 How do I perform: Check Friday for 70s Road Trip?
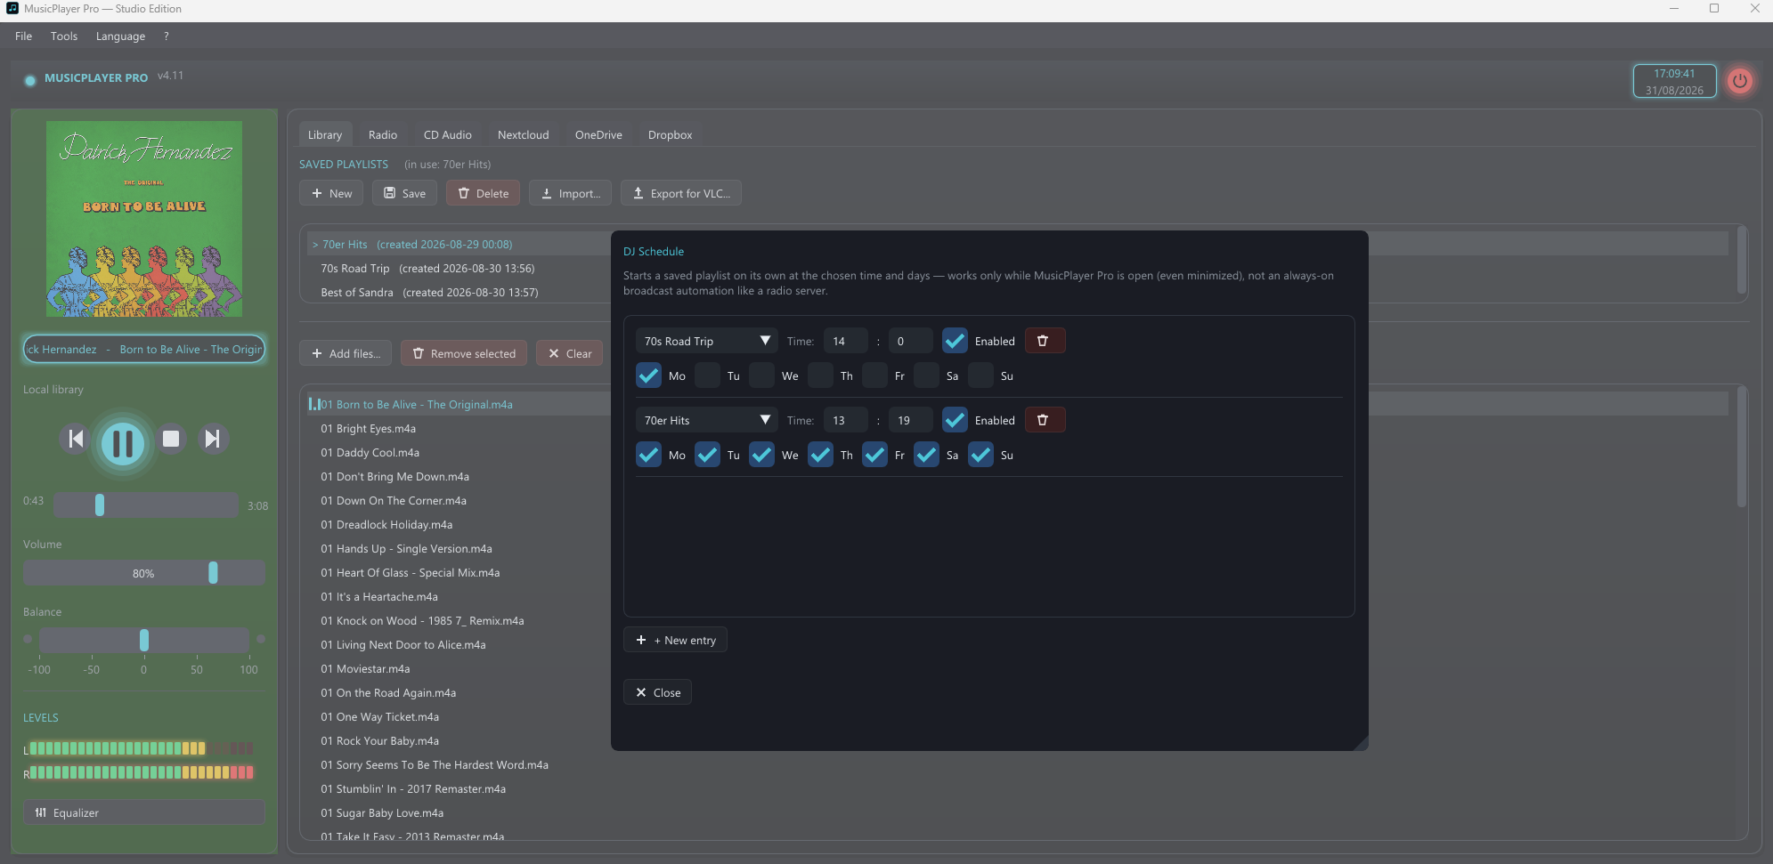pyautogui.click(x=874, y=375)
